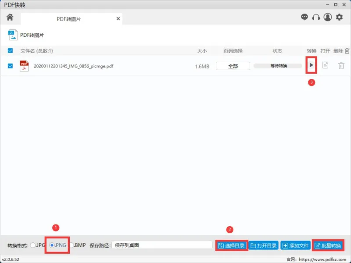Click the 状态 column header
The width and height of the screenshot is (351, 263).
tap(277, 51)
